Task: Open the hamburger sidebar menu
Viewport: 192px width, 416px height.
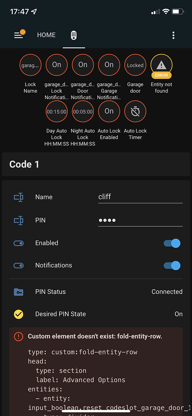Action: click(19, 35)
